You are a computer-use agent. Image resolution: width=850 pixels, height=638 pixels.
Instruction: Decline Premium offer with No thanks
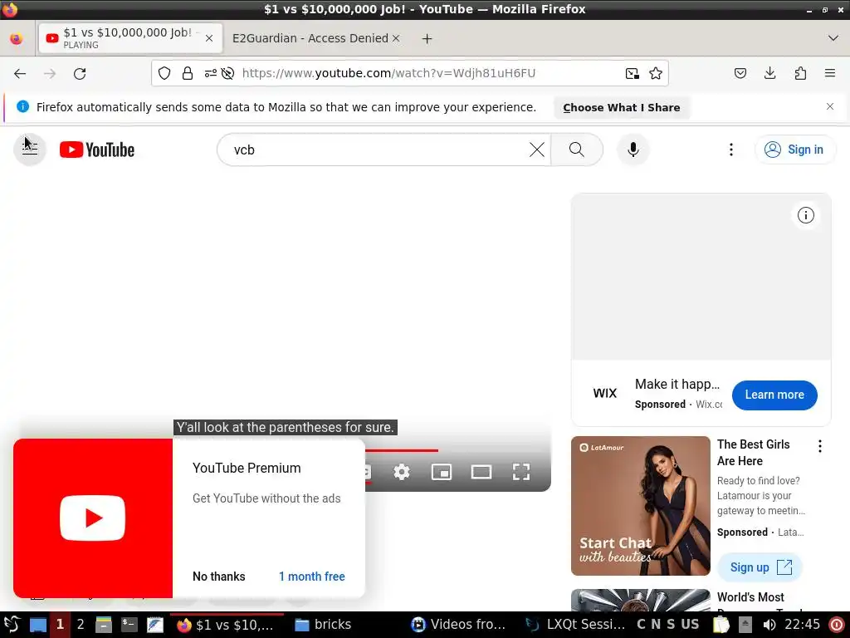tap(219, 577)
